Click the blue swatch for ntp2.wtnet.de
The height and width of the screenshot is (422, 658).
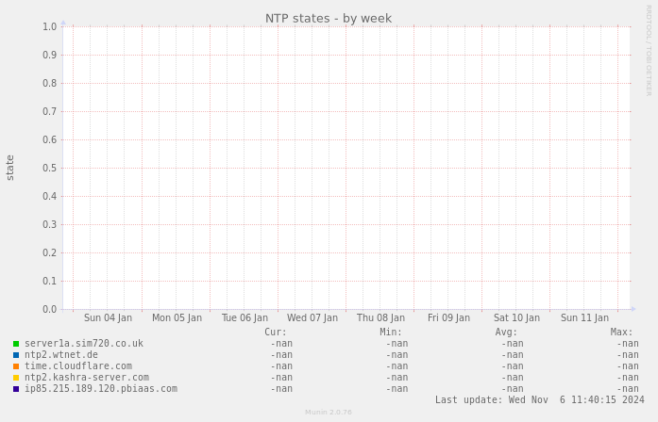(x=16, y=355)
